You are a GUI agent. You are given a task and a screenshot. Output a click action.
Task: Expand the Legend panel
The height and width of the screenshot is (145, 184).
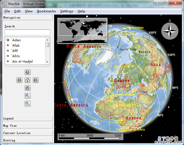tap(27, 118)
